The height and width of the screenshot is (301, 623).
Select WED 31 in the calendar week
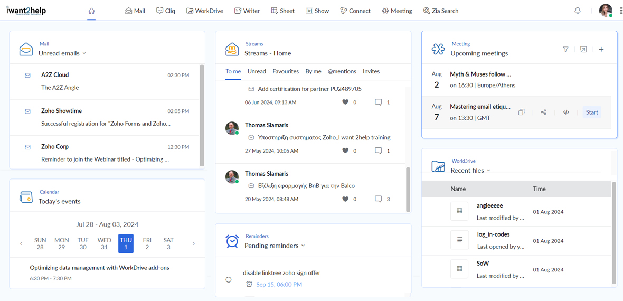(x=105, y=243)
